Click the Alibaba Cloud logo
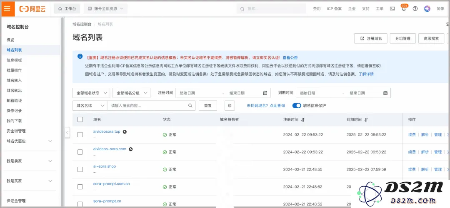Screen dimensions: 450x208 tap(32, 9)
